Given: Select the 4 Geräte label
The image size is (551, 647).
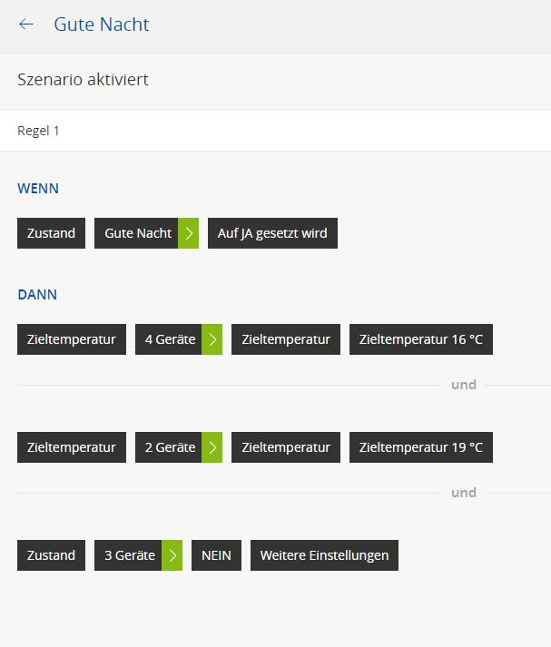Looking at the screenshot, I should coord(169,339).
